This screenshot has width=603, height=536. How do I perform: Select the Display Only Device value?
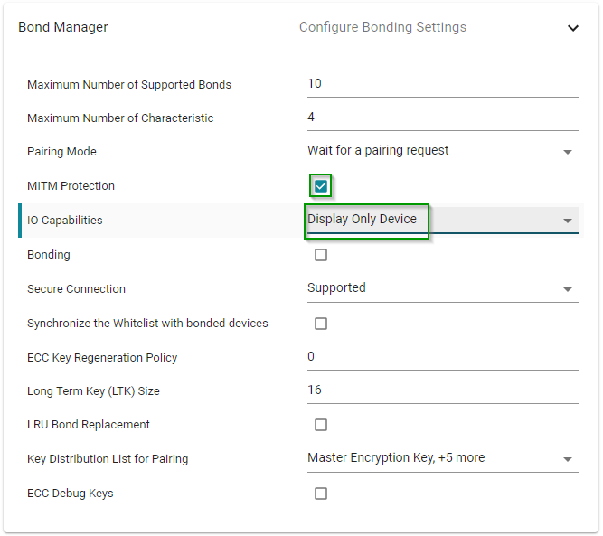[x=363, y=220]
